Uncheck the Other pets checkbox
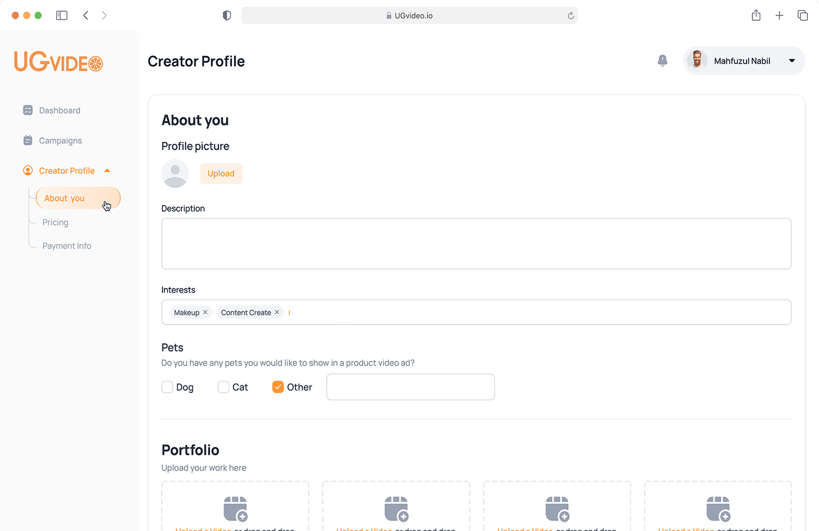The height and width of the screenshot is (531, 819). 278,387
